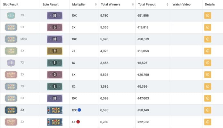Screen dimensions: 223x128
Task: Select the Coin Flip slot icon marked Miss
Action: 11,39
